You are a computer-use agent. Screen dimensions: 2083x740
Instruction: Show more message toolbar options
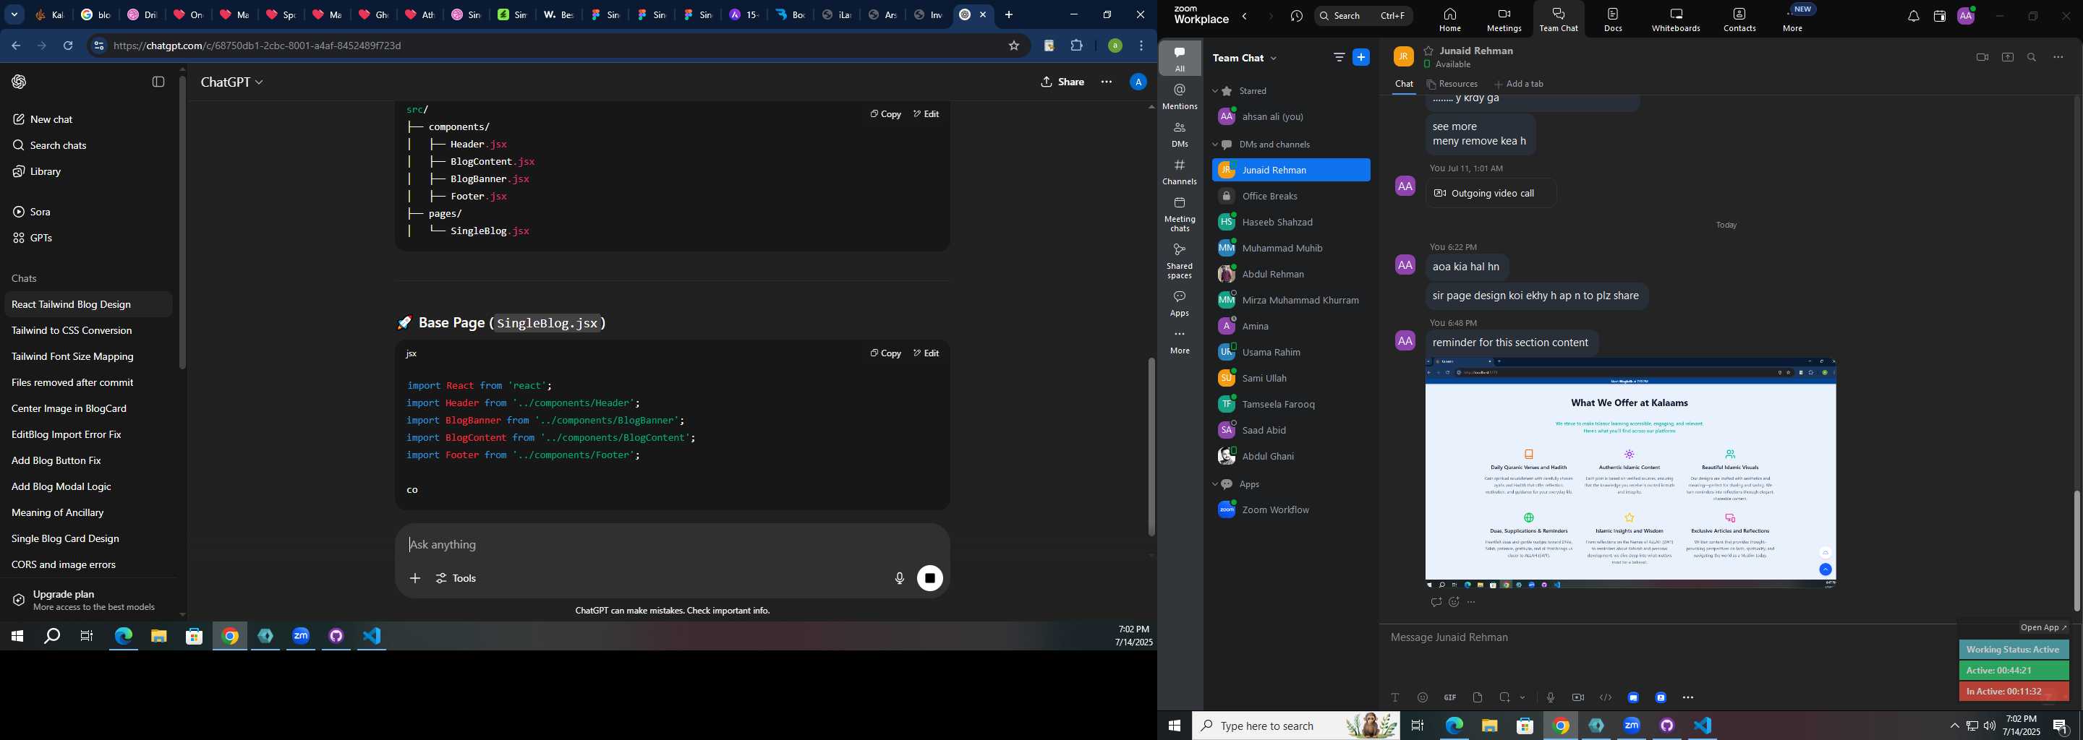click(1687, 697)
